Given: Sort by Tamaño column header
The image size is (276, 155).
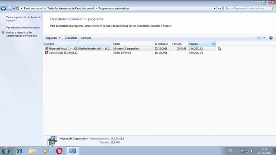Looking at the screenshot, I should pos(179,44).
